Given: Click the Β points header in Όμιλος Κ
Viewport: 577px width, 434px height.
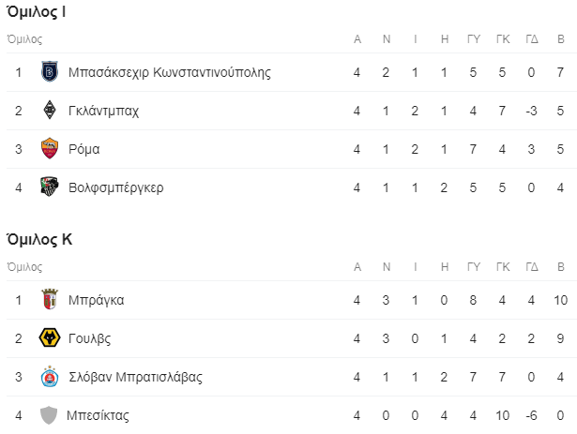Looking at the screenshot, I should coord(560,266).
